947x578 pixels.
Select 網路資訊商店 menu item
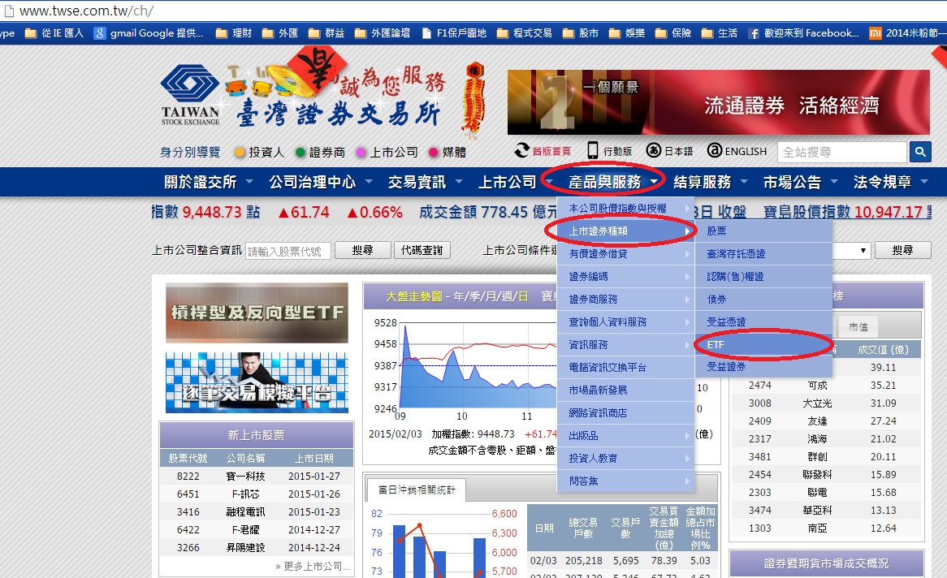[x=625, y=413]
